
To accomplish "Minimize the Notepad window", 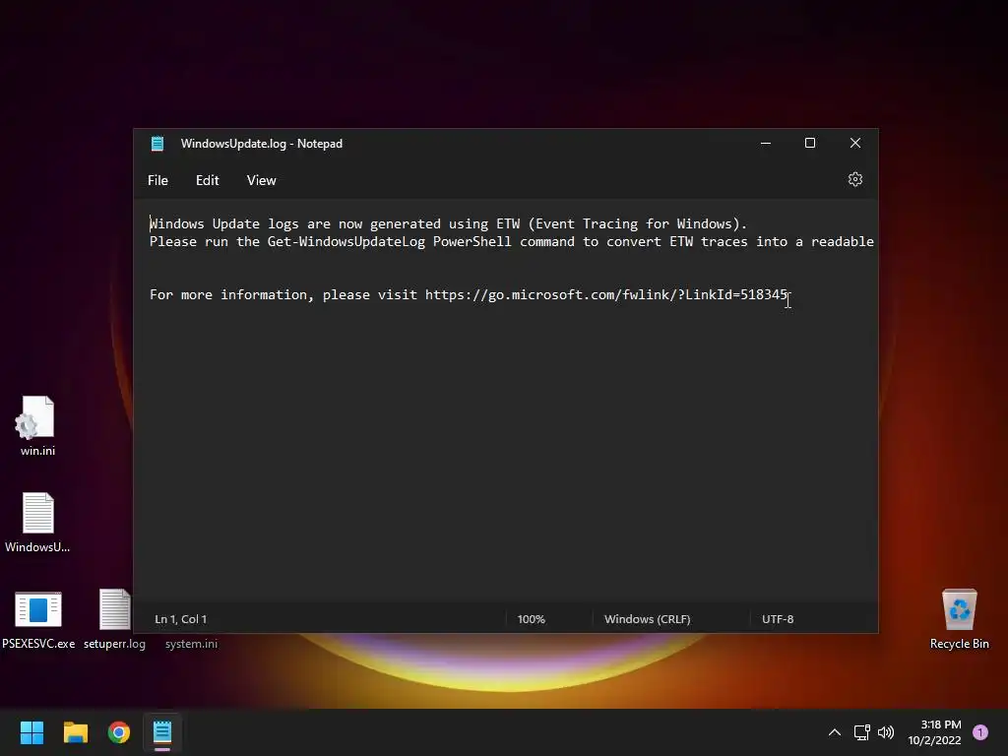I will click(x=766, y=143).
